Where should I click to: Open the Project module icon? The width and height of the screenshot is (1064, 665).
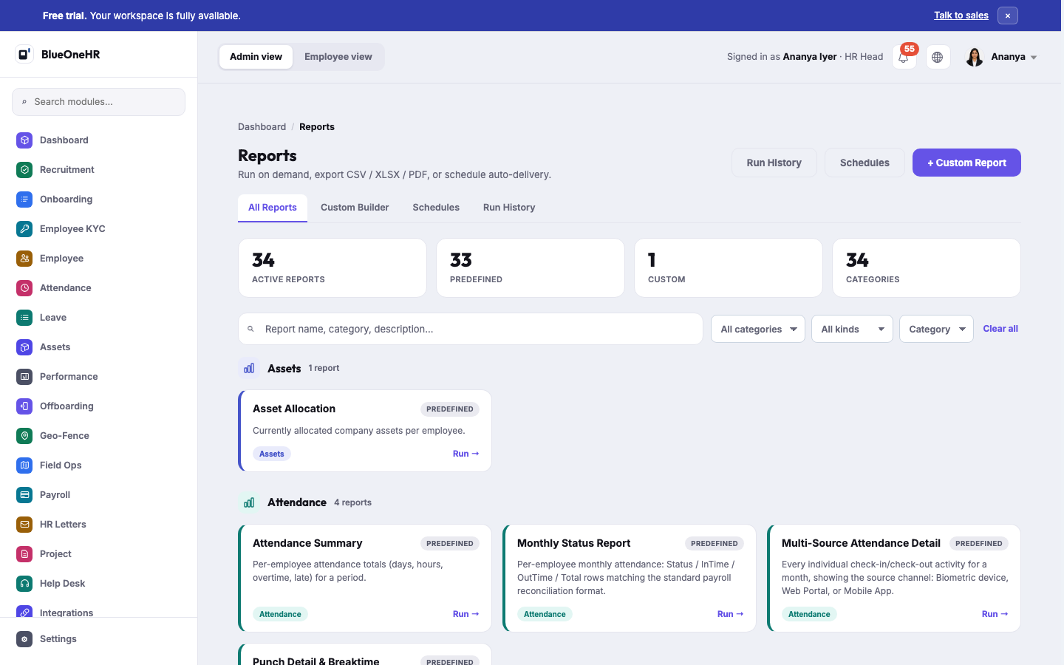coord(24,553)
